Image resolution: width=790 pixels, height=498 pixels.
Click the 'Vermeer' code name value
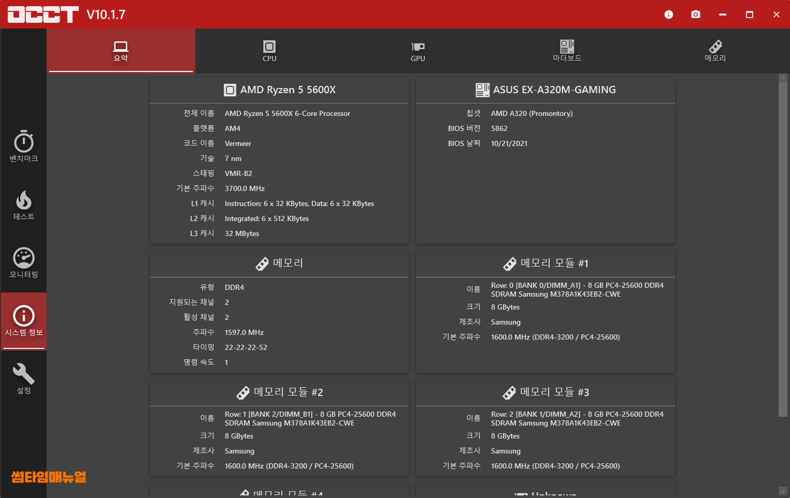pyautogui.click(x=238, y=143)
